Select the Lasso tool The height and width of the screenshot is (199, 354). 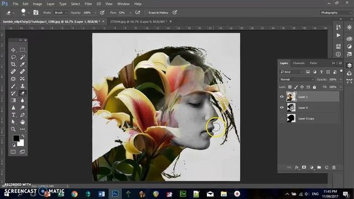[13, 57]
